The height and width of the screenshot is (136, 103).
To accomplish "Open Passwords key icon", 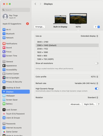I will click(x=4, y=124).
